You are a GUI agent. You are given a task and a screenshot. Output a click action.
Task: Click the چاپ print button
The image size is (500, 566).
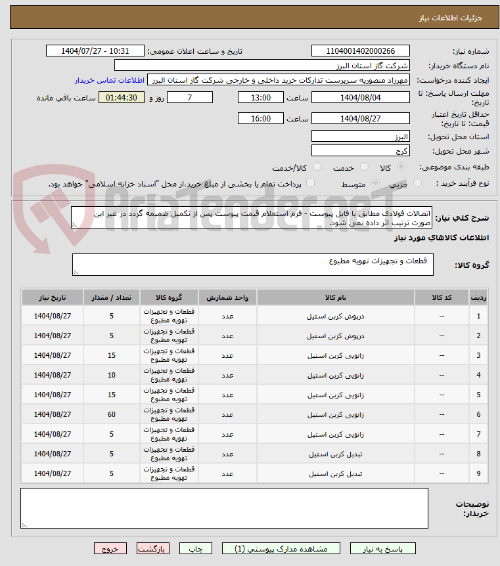[195, 549]
